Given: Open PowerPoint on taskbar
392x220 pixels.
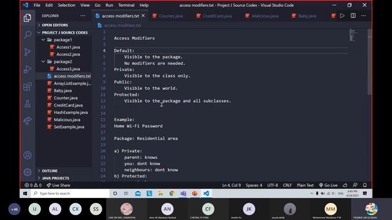Looking at the screenshot, I should pos(195,193).
